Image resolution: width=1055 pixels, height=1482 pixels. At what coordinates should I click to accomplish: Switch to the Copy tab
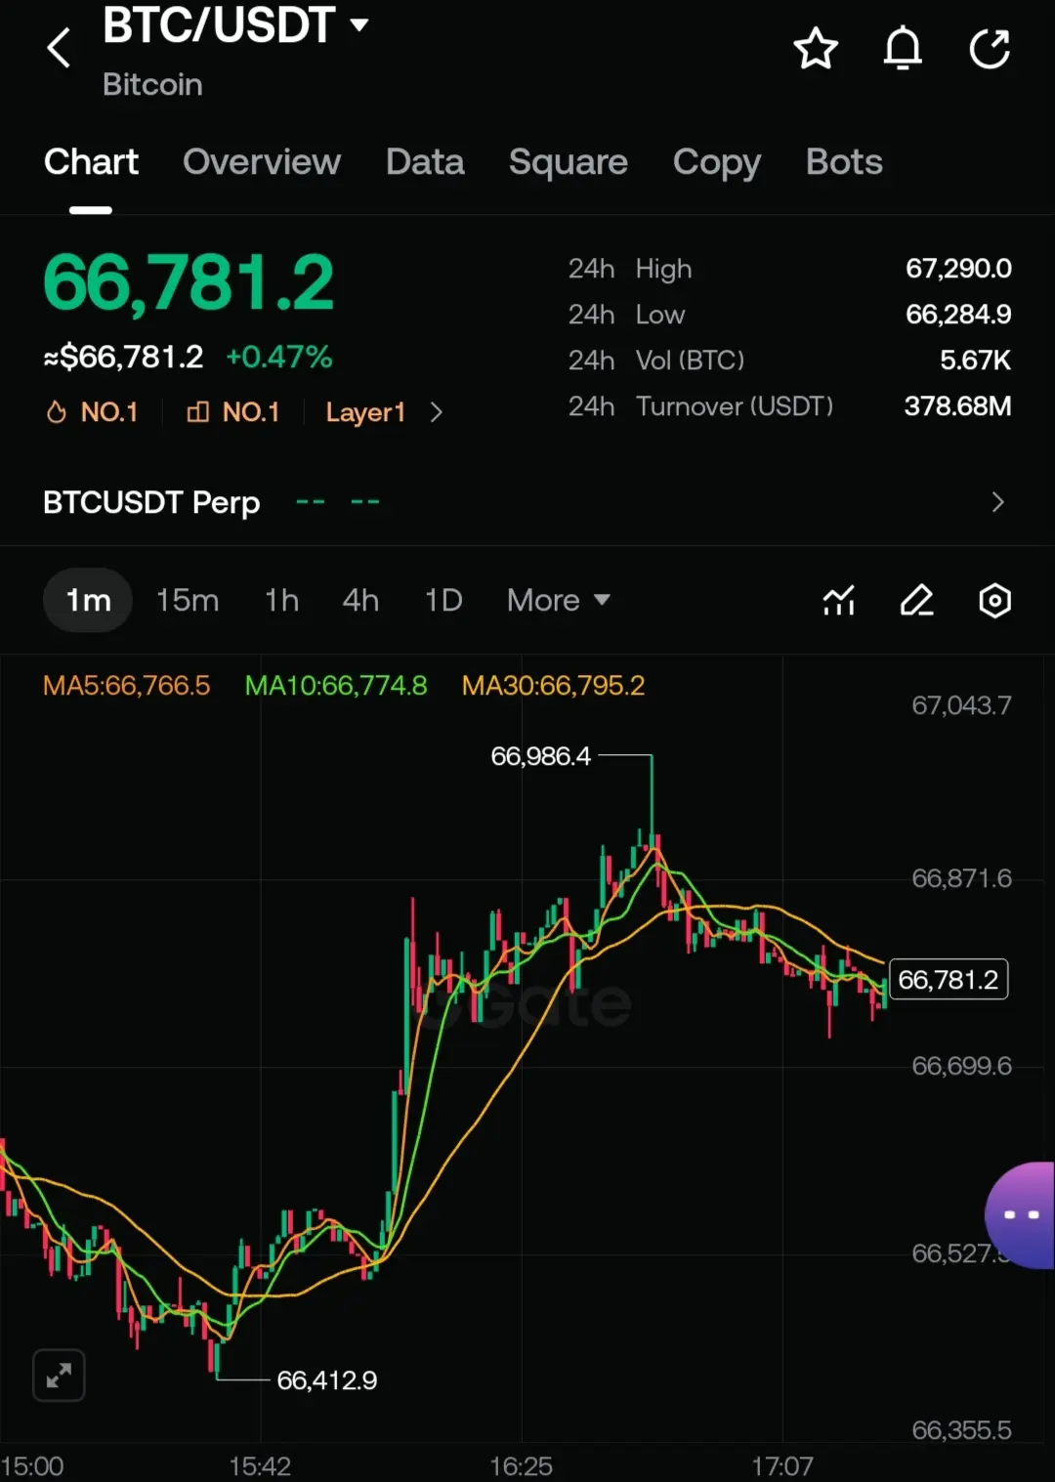[x=717, y=162]
